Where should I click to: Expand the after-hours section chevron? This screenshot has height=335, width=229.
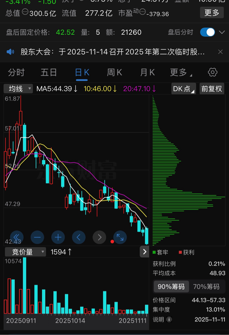(x=222, y=32)
